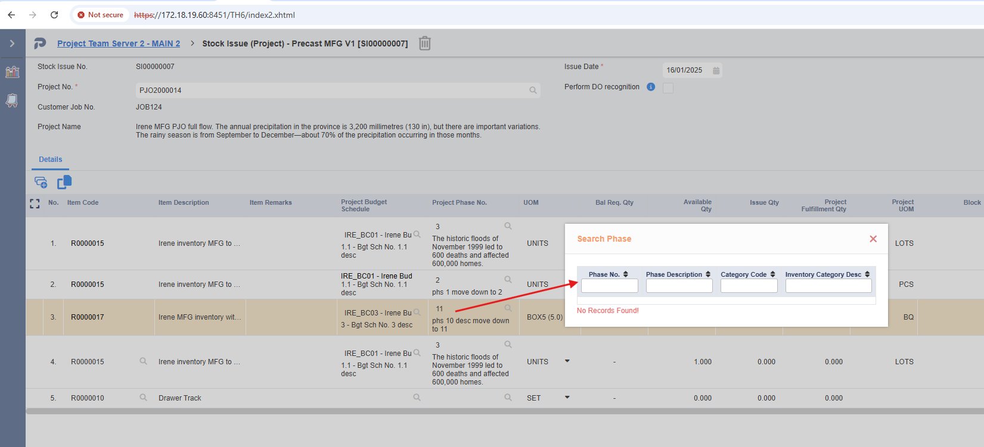
Task: Sort by Phase No. column
Action: [626, 274]
